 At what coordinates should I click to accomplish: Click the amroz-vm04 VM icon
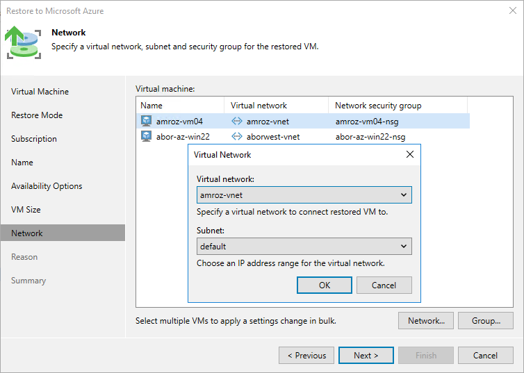coord(146,121)
